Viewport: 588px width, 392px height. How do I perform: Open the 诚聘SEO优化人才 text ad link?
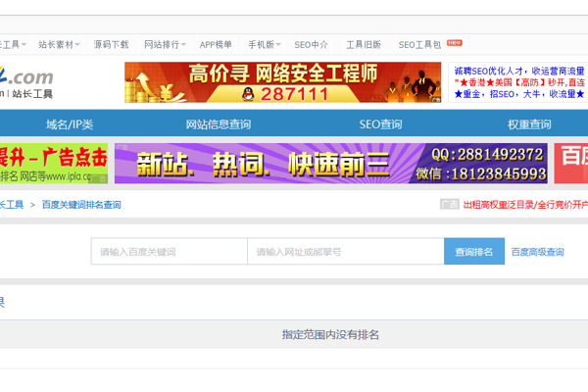click(x=519, y=71)
